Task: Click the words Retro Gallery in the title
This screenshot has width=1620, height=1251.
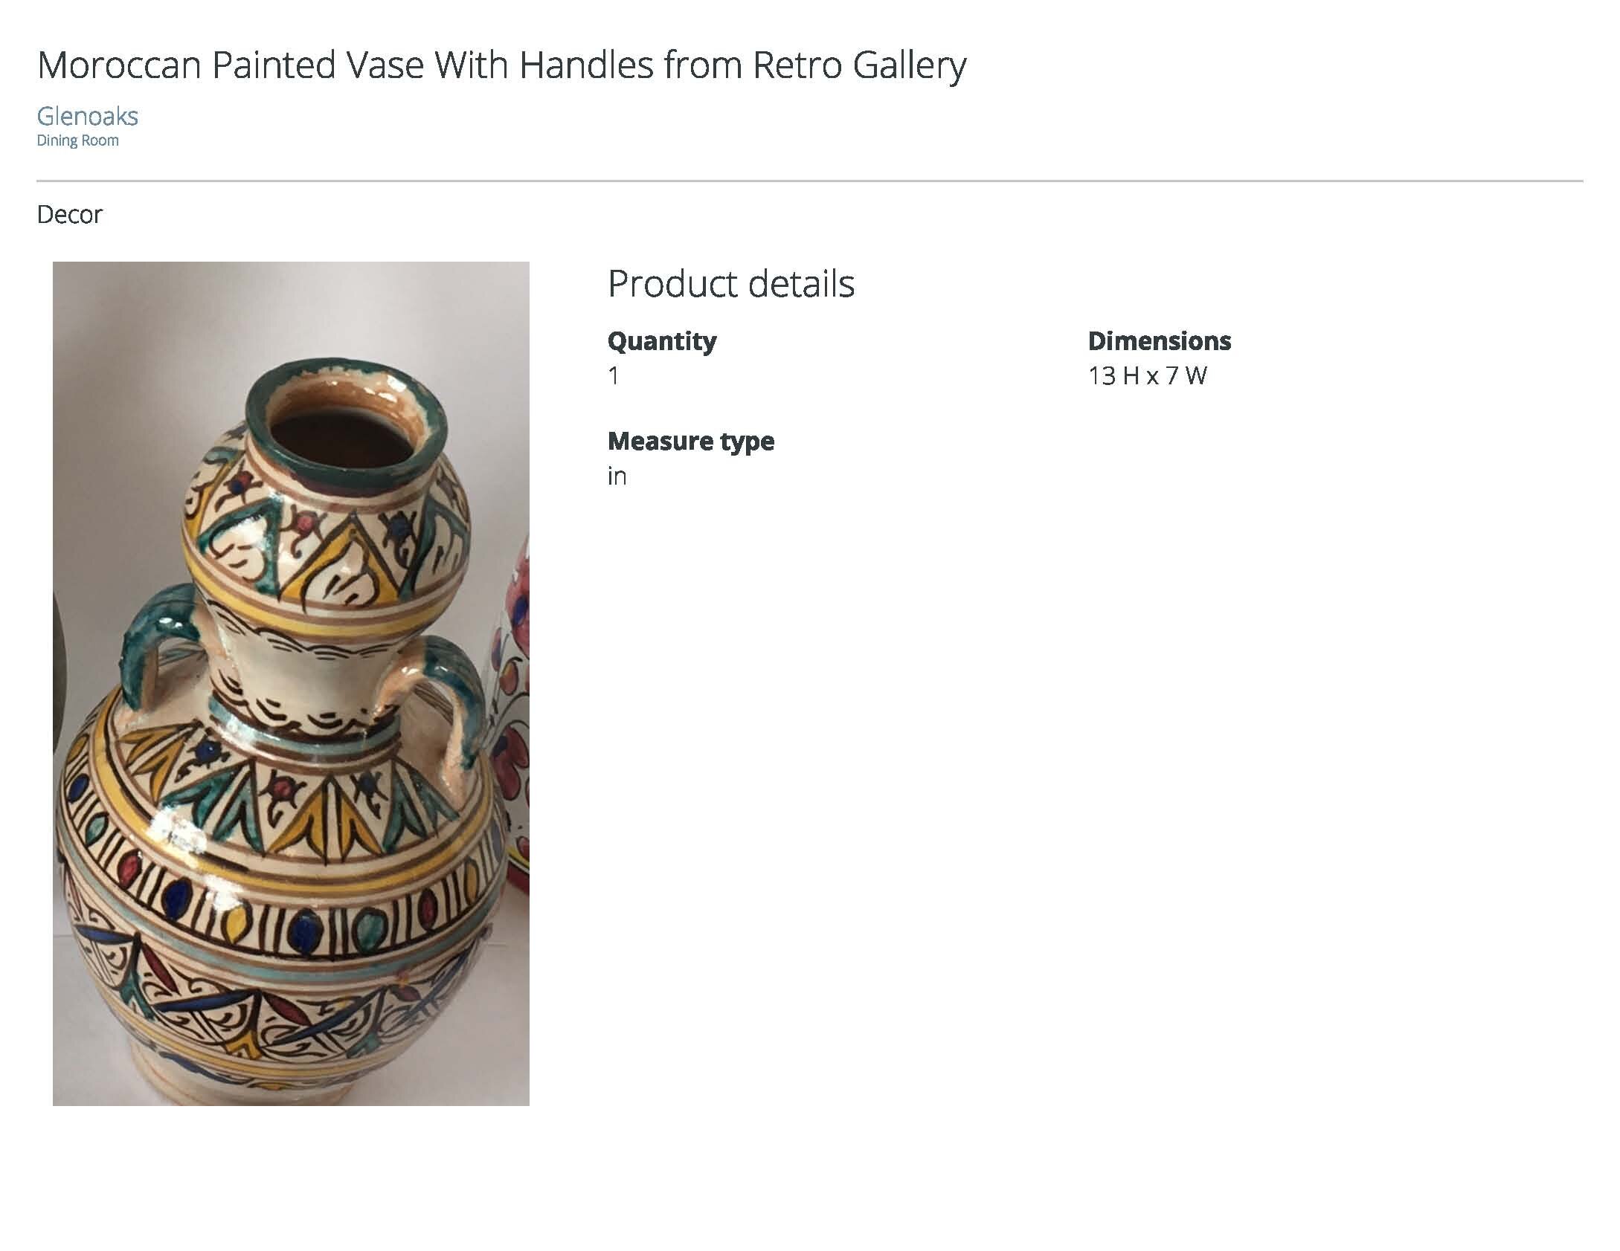Action: coord(859,65)
